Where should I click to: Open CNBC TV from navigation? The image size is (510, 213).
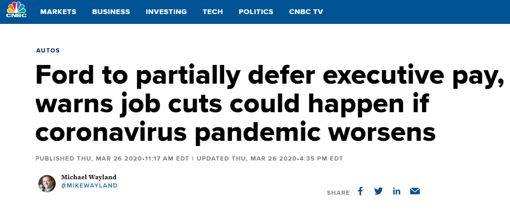tap(306, 12)
